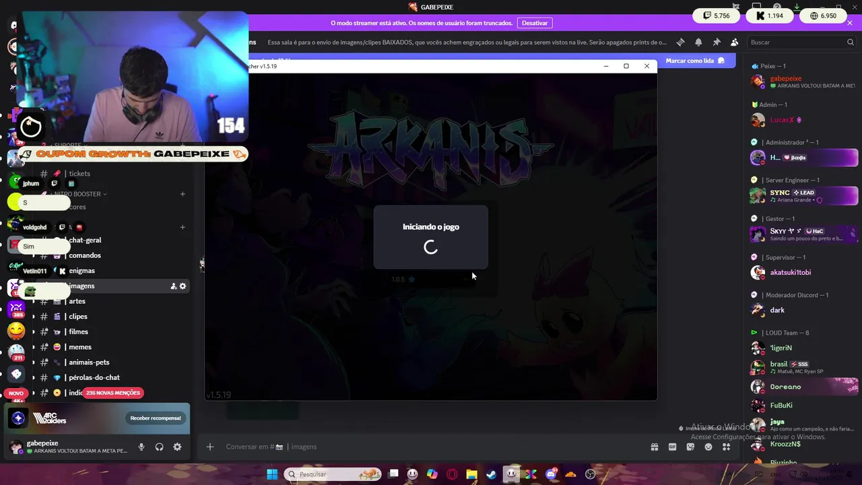Open the smiling emoji server icon

pyautogui.click(x=16, y=331)
